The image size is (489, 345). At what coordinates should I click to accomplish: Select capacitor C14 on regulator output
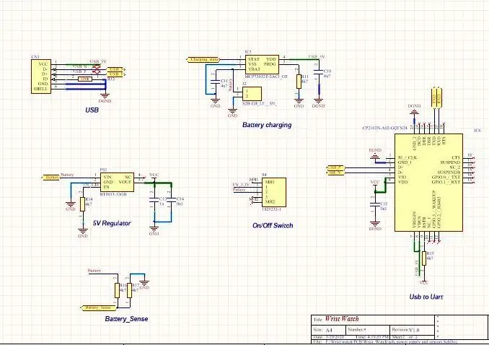click(x=172, y=200)
